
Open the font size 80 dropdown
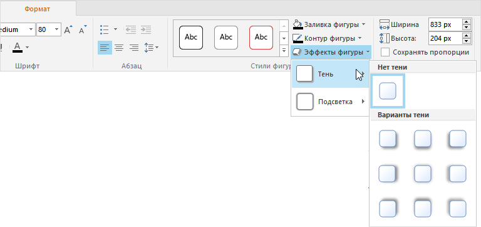[57, 29]
